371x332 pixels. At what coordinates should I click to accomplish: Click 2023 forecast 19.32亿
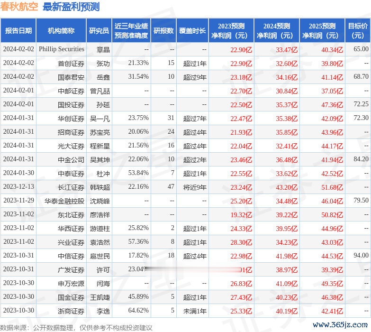pyautogui.click(x=241, y=215)
